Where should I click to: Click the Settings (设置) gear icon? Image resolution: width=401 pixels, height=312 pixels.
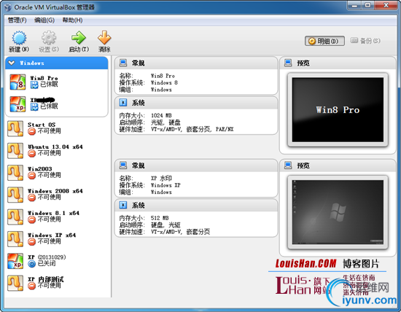49,38
